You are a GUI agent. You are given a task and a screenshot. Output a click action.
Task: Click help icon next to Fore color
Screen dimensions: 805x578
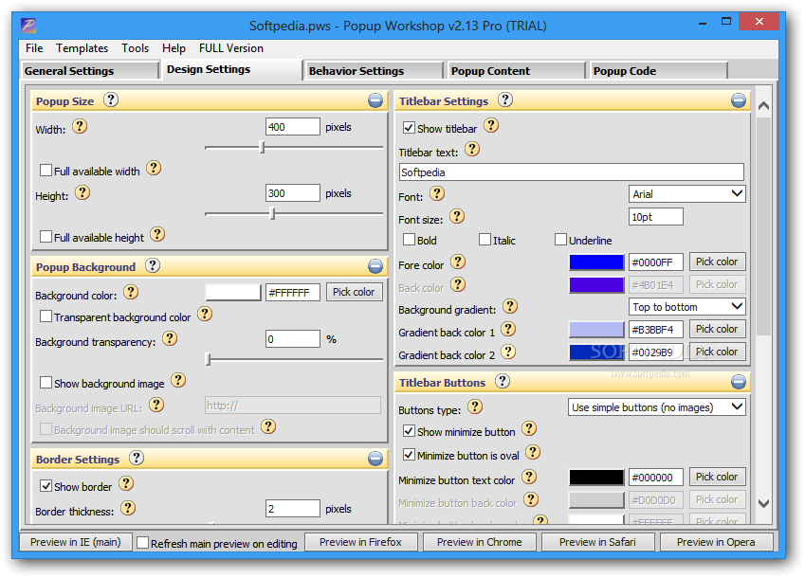coord(458,262)
